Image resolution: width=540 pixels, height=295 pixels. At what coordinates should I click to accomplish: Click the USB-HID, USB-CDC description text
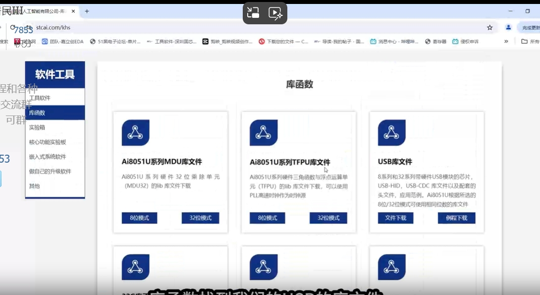[427, 190]
